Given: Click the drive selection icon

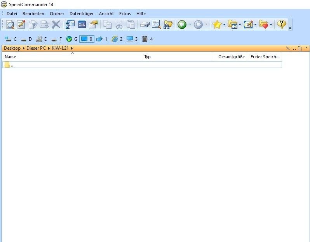Looking at the screenshot, I should 145,25.
